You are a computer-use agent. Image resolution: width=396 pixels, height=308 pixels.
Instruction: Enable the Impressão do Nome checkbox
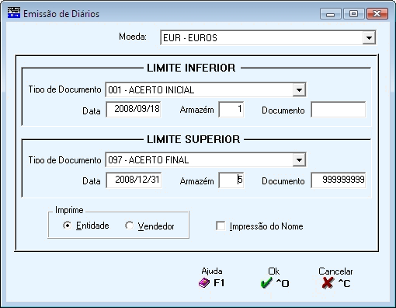coord(221,226)
